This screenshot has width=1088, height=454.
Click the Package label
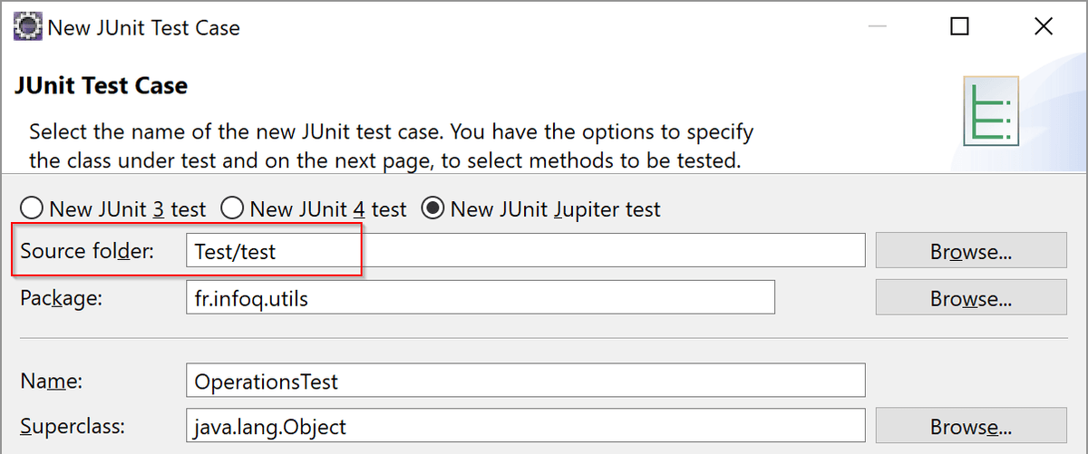click(x=61, y=297)
